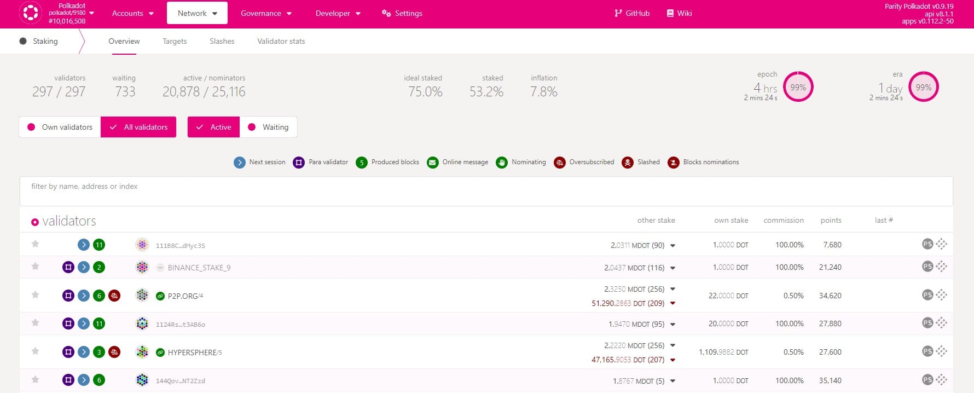Focus the filter by name input
This screenshot has height=393, width=974.
pyautogui.click(x=486, y=191)
